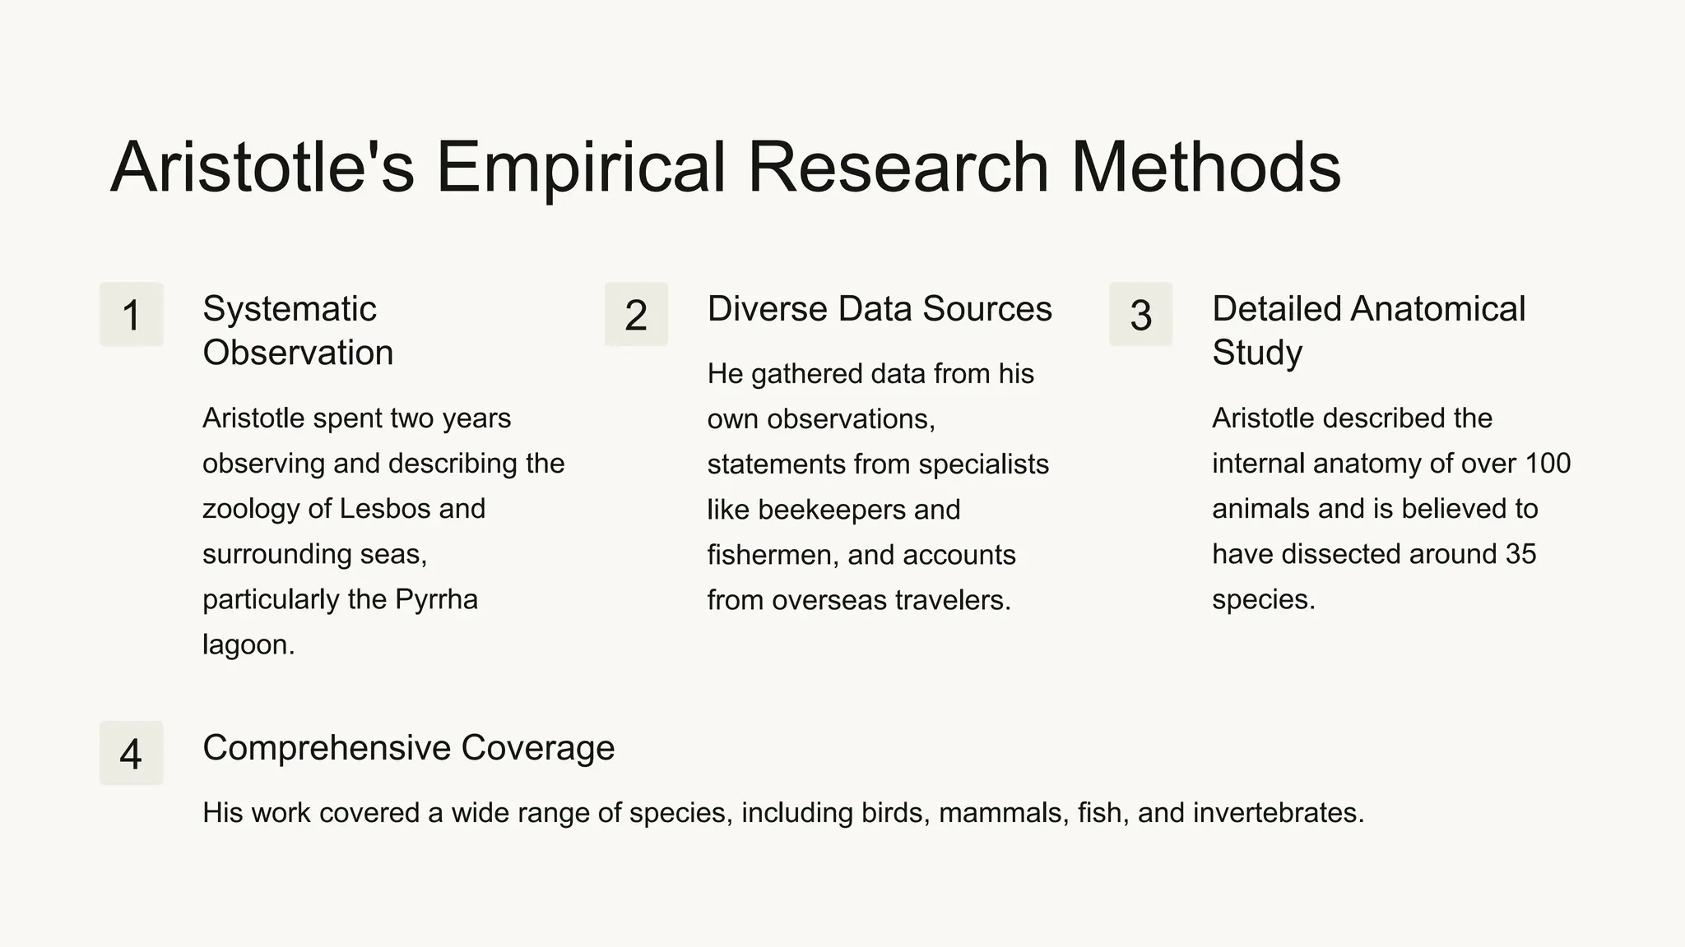Screen dimensions: 1685x947
Task: Click the text 'over 100 animals'
Action: pyautogui.click(x=1391, y=486)
